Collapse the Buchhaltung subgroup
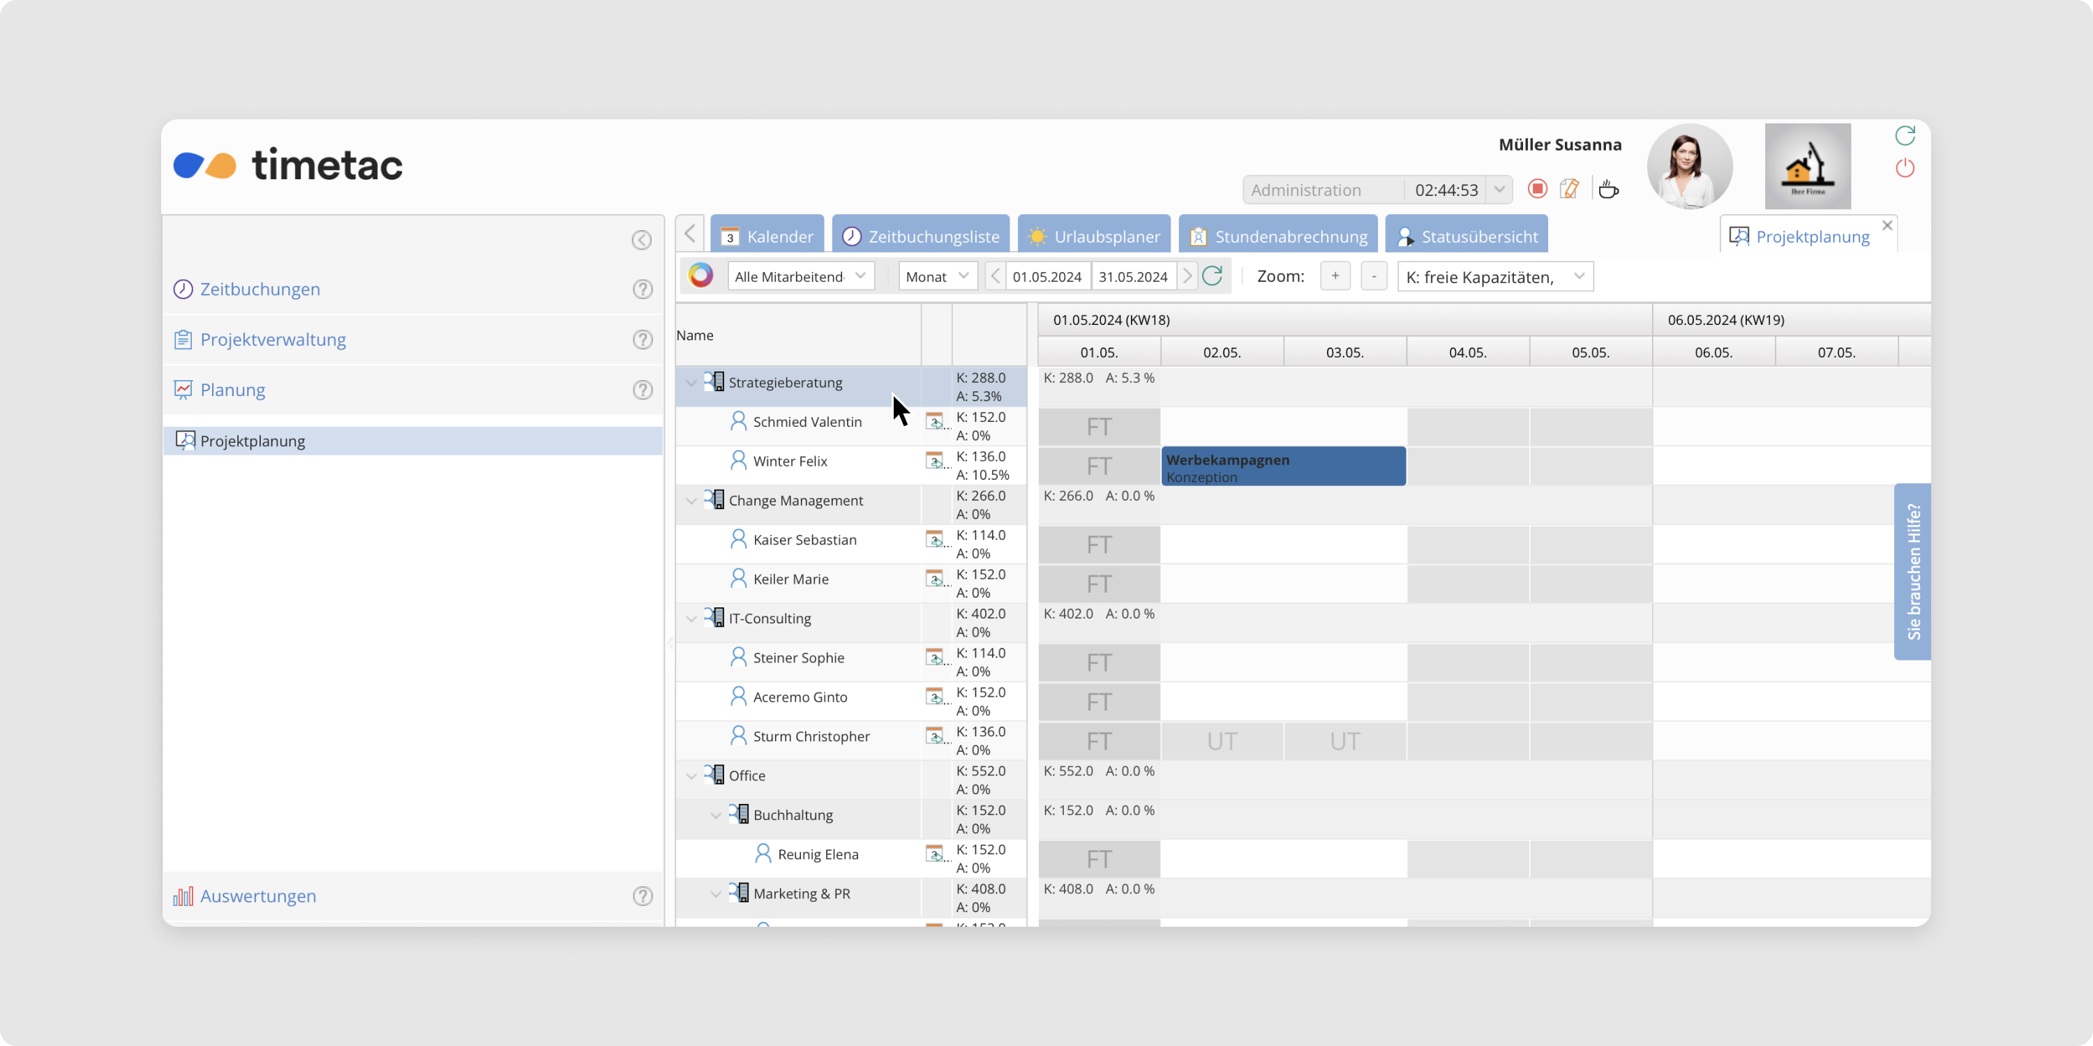Image resolution: width=2093 pixels, height=1046 pixels. tap(716, 815)
